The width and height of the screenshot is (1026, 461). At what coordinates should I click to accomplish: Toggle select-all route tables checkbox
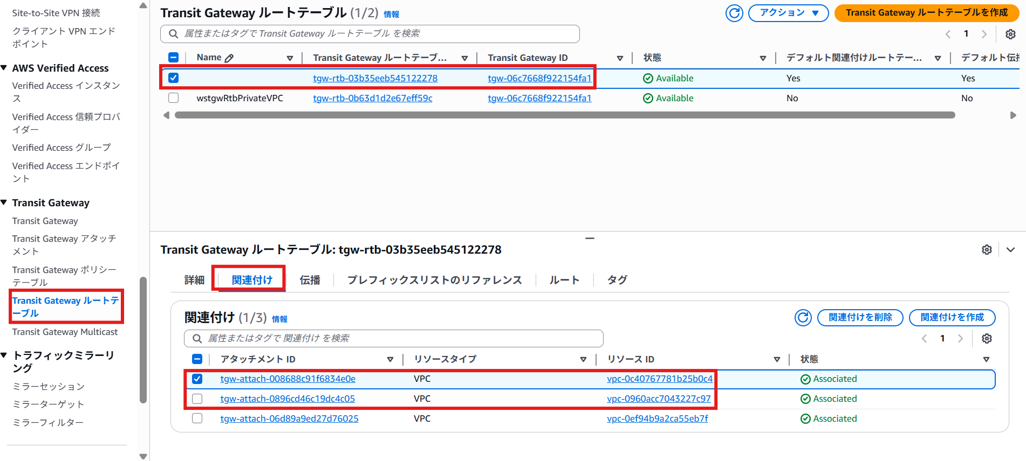(174, 58)
